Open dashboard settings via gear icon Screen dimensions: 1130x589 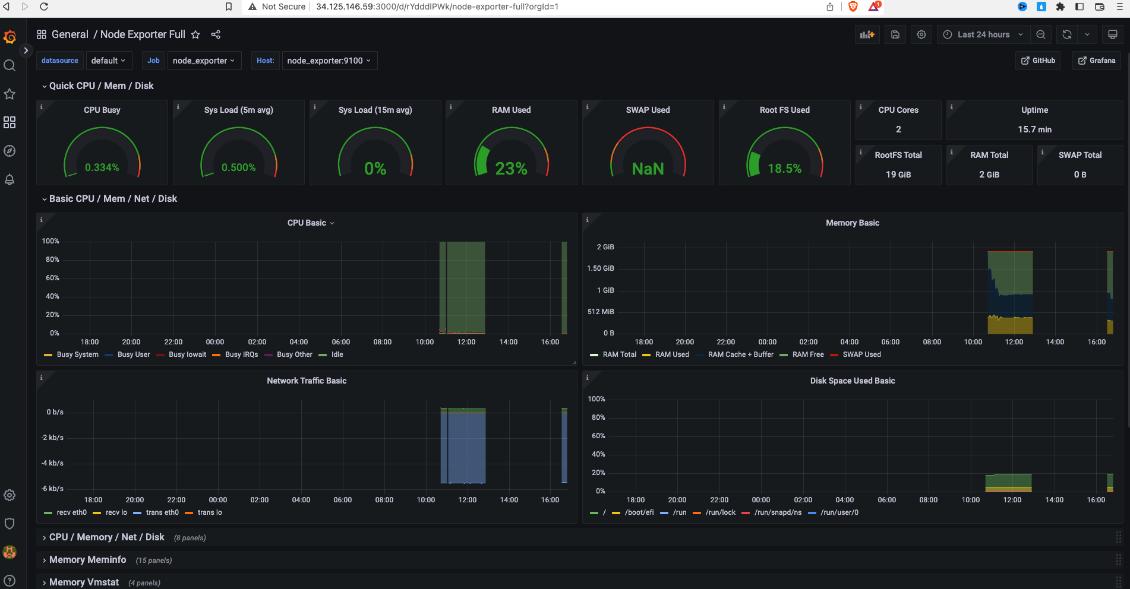click(921, 34)
